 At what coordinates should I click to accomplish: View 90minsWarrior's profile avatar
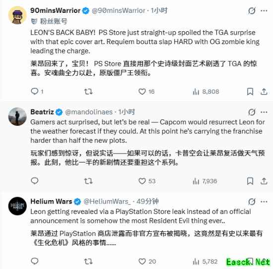point(17,15)
